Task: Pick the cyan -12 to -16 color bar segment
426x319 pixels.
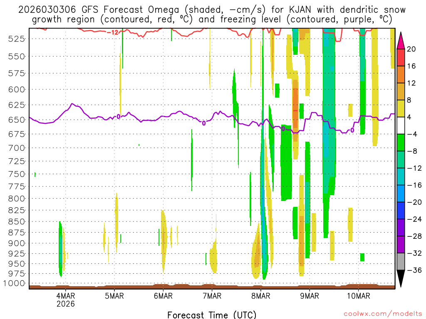Action: [401, 177]
